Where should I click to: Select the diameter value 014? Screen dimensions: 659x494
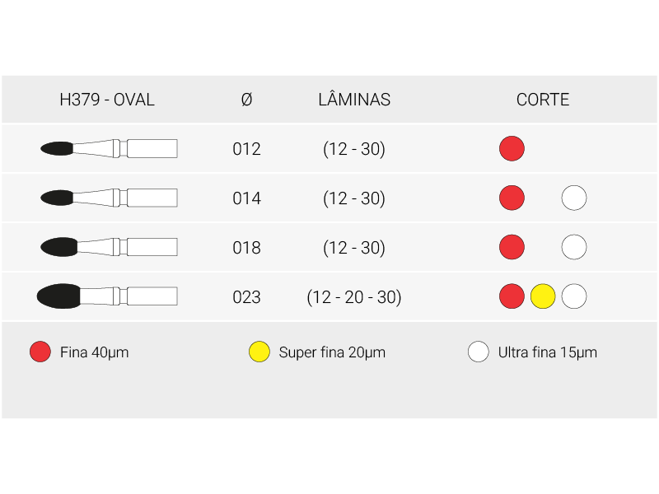246,198
